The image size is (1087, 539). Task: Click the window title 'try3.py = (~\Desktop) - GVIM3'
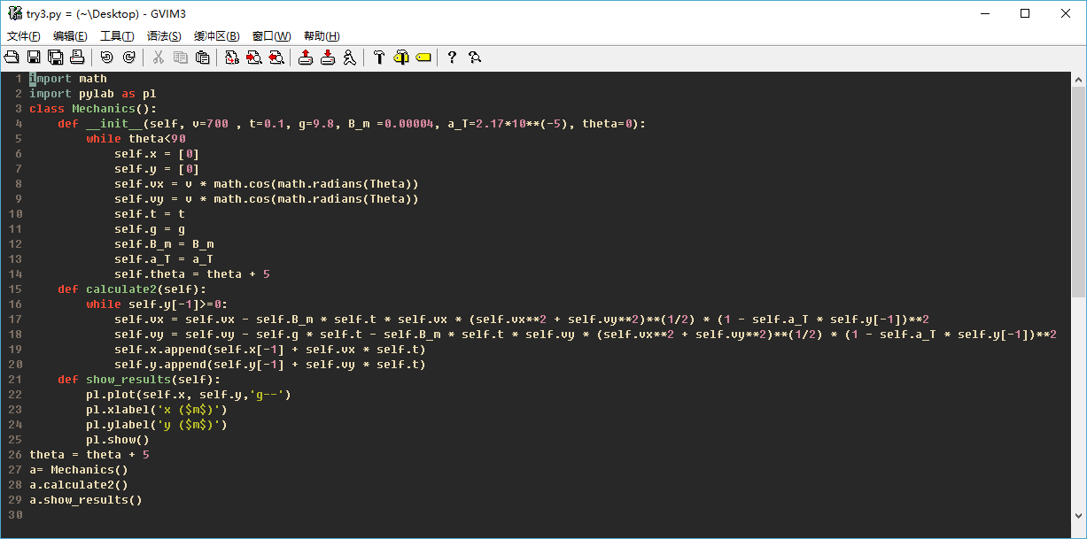coord(106,13)
